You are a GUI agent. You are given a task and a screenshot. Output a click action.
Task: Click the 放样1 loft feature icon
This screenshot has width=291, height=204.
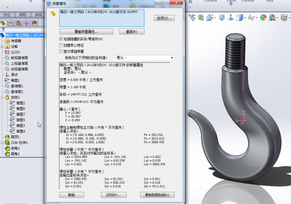click(7, 97)
